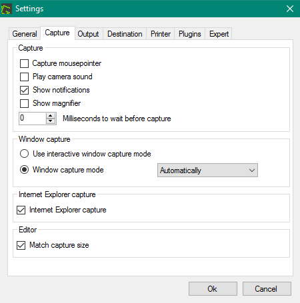Open the Automatically capture mode dropdown
300x303 pixels.
(x=207, y=170)
